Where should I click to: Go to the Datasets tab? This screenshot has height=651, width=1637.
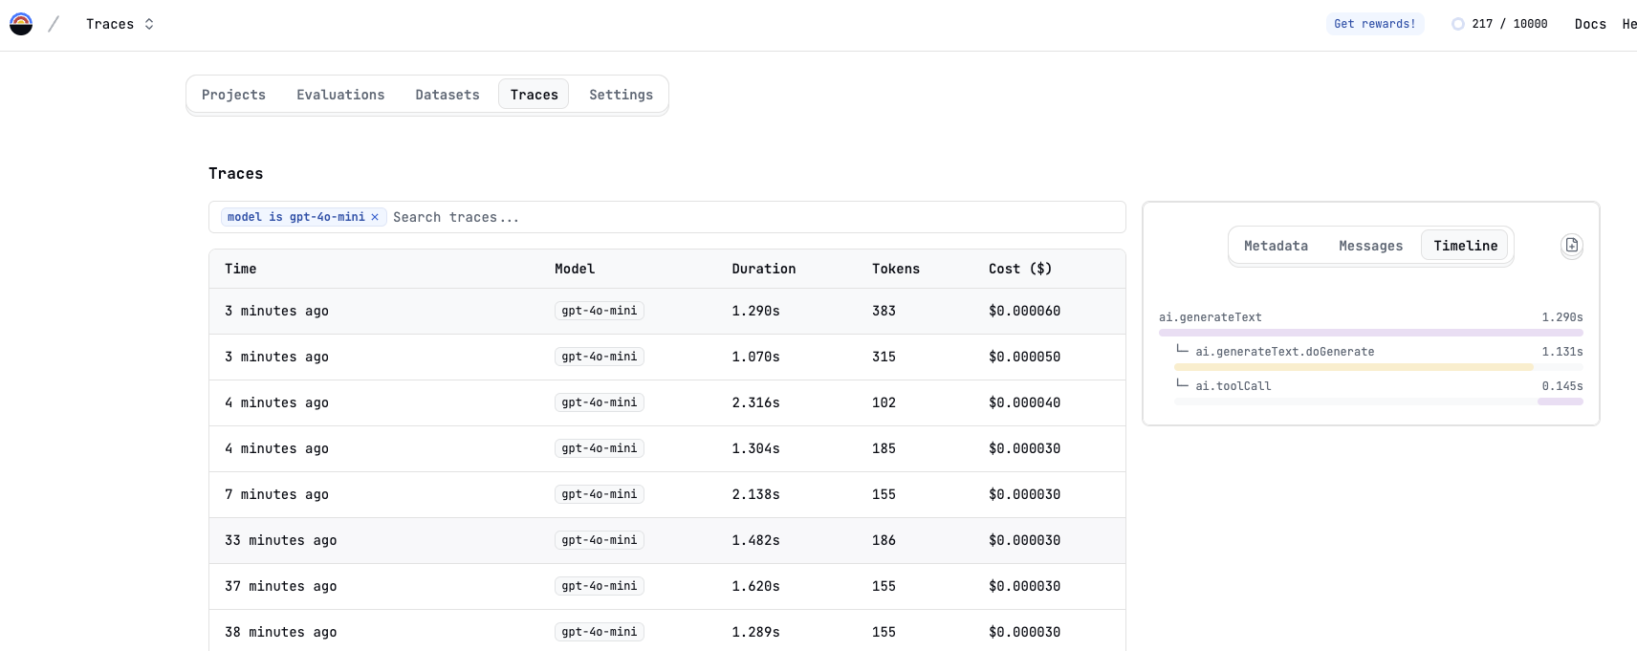(447, 95)
